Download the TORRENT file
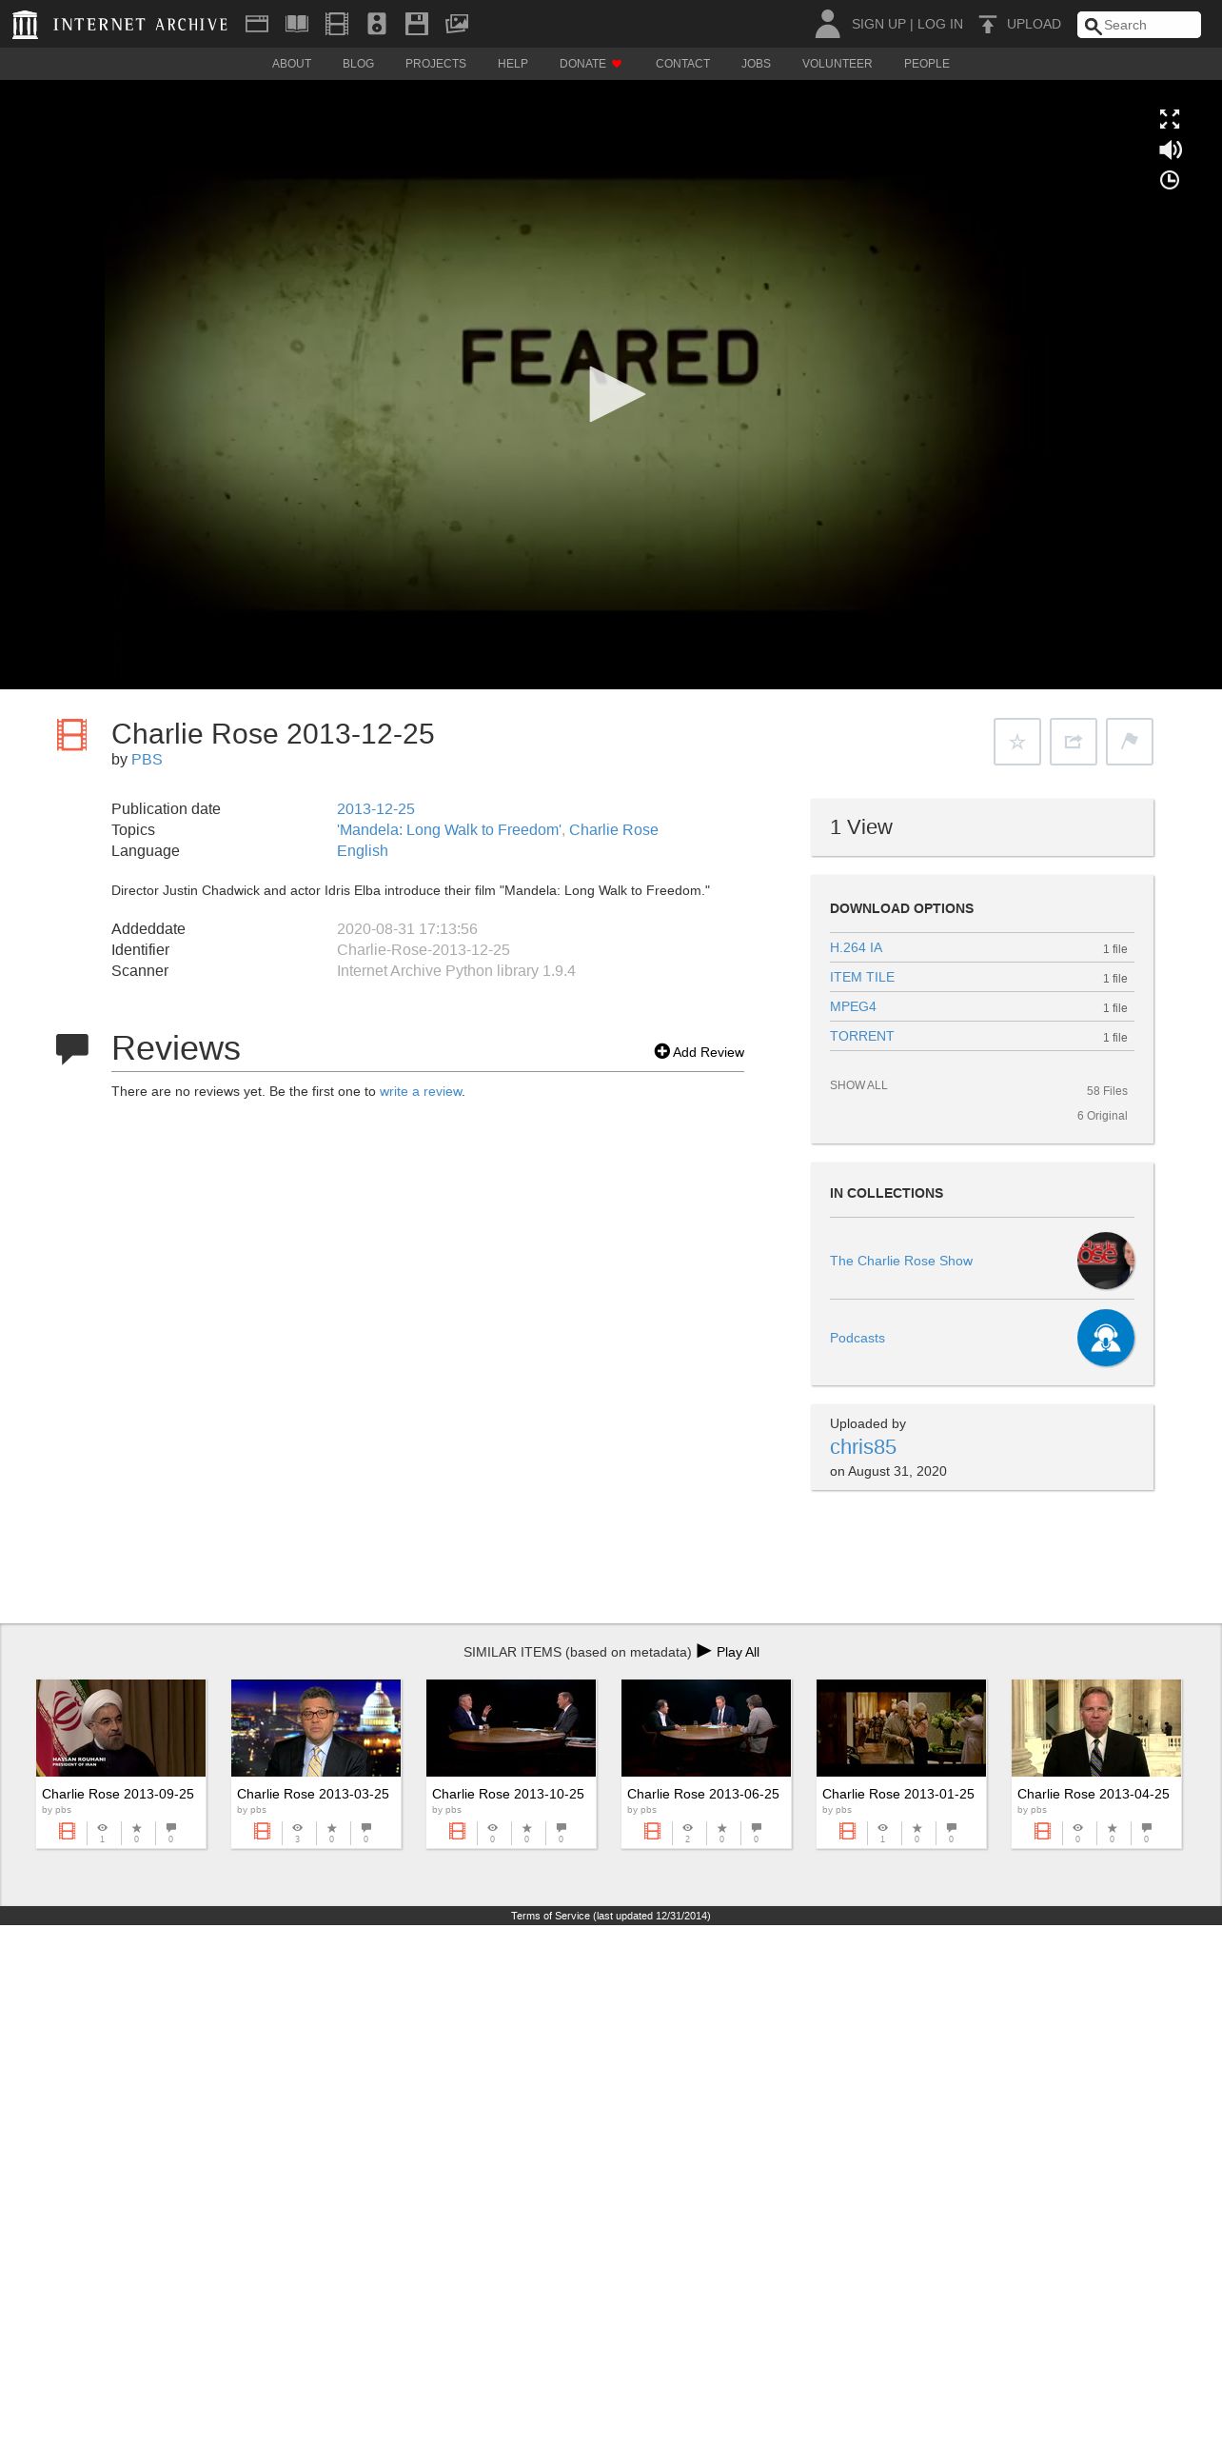The image size is (1222, 2445). [x=861, y=1036]
